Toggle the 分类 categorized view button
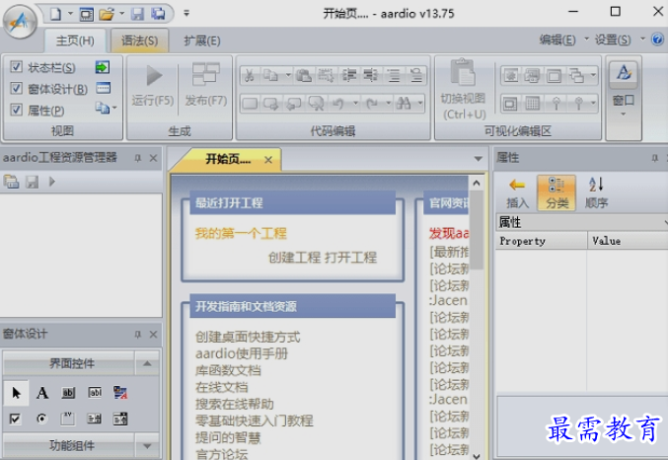The height and width of the screenshot is (460, 668). [557, 193]
